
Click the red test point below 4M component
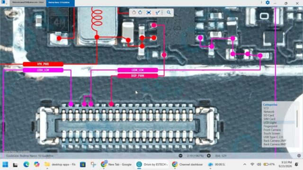(x=59, y=38)
